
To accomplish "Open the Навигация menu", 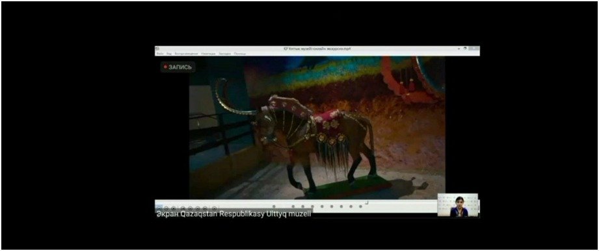I will 208,54.
